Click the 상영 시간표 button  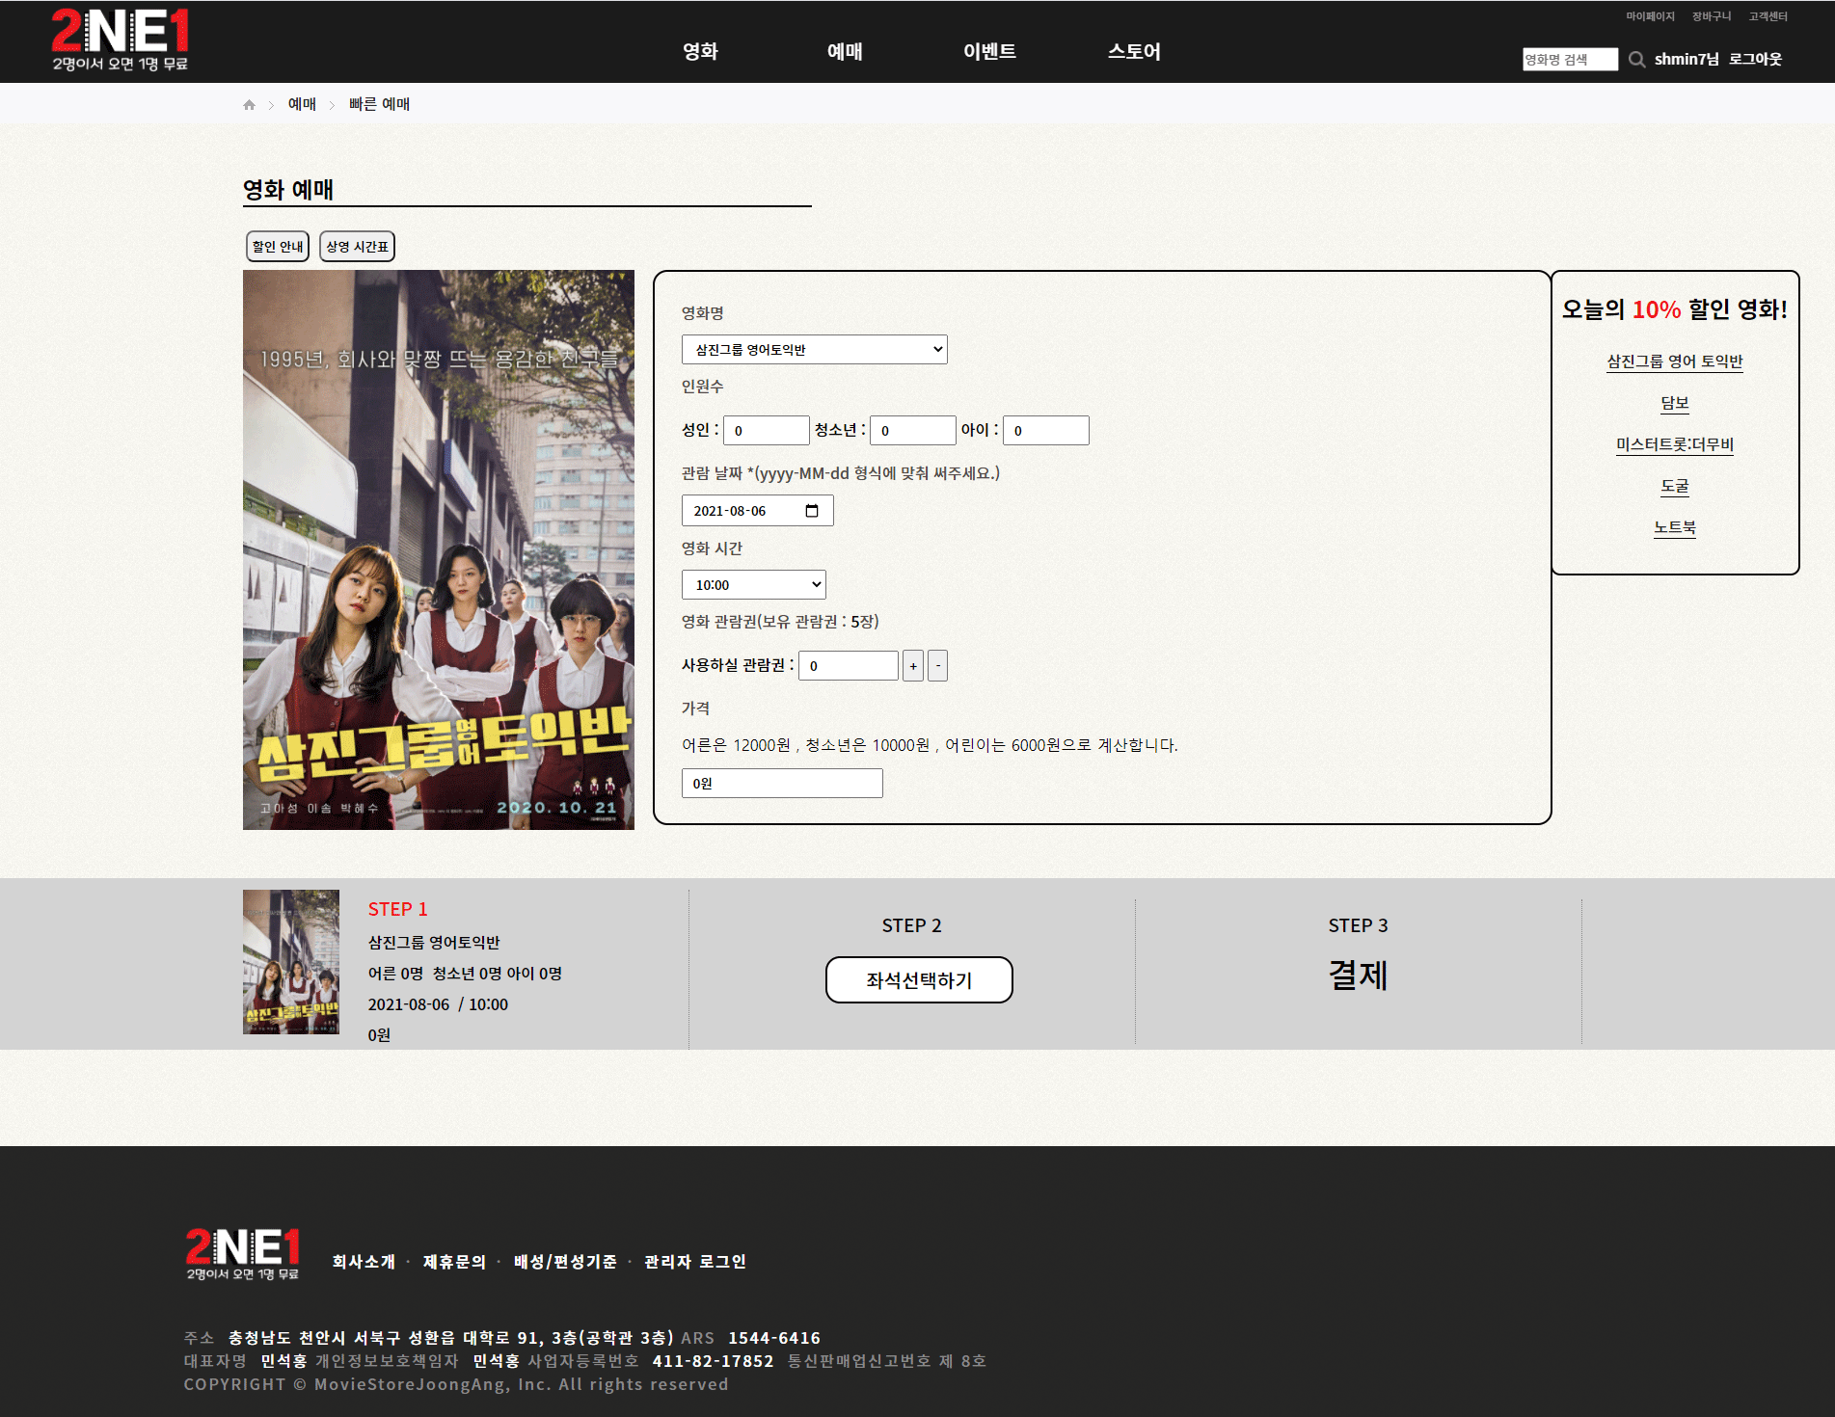(357, 247)
